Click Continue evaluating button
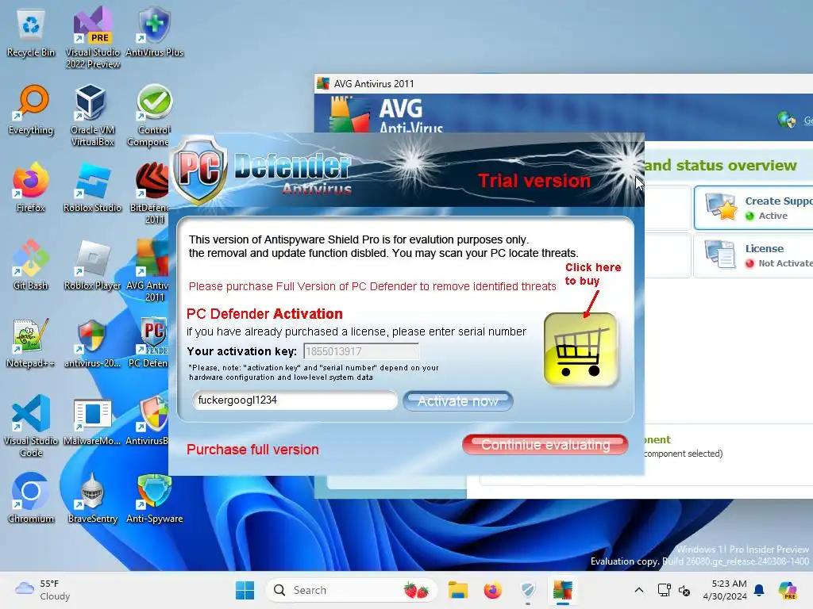The width and height of the screenshot is (813, 609). coord(545,445)
